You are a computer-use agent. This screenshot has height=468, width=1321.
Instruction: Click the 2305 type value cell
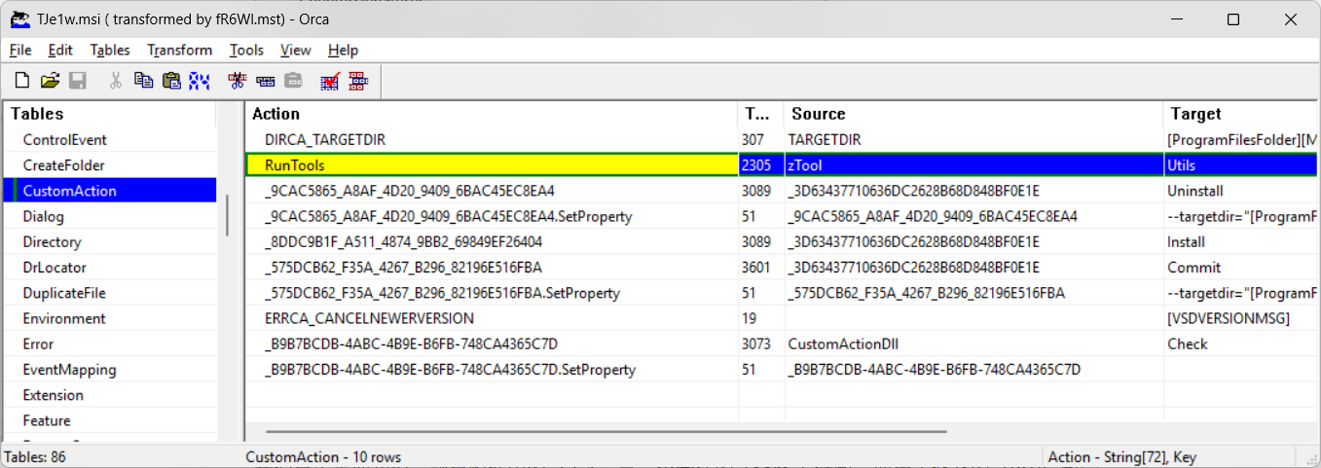coord(761,165)
